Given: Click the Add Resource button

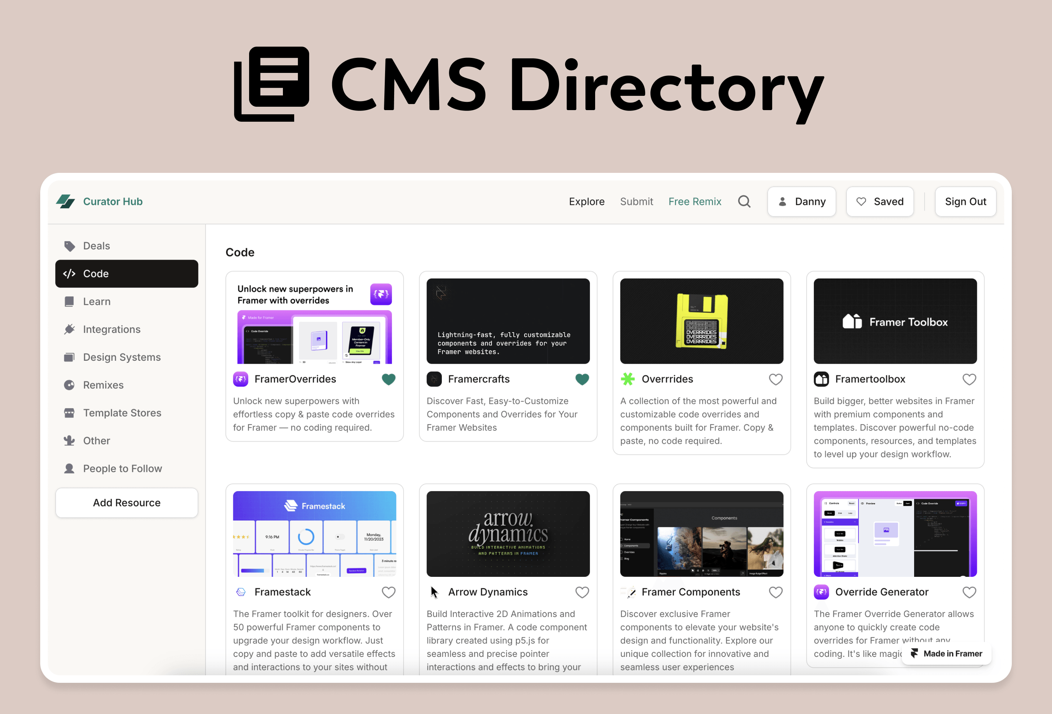Looking at the screenshot, I should click(127, 502).
